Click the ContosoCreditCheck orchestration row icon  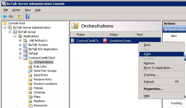[x=73, y=41]
